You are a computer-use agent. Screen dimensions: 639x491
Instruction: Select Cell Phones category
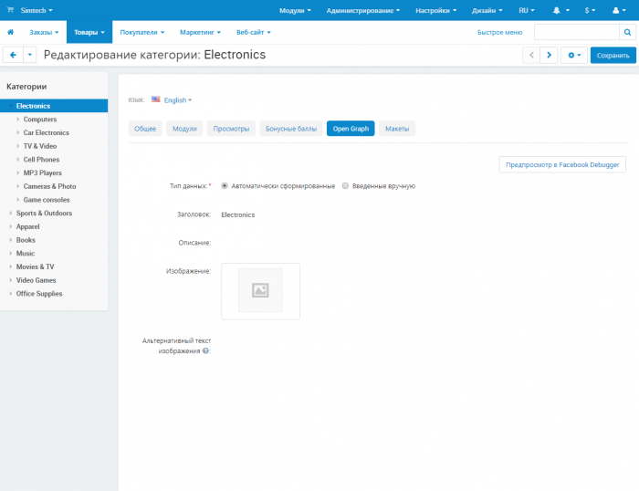tap(41, 160)
